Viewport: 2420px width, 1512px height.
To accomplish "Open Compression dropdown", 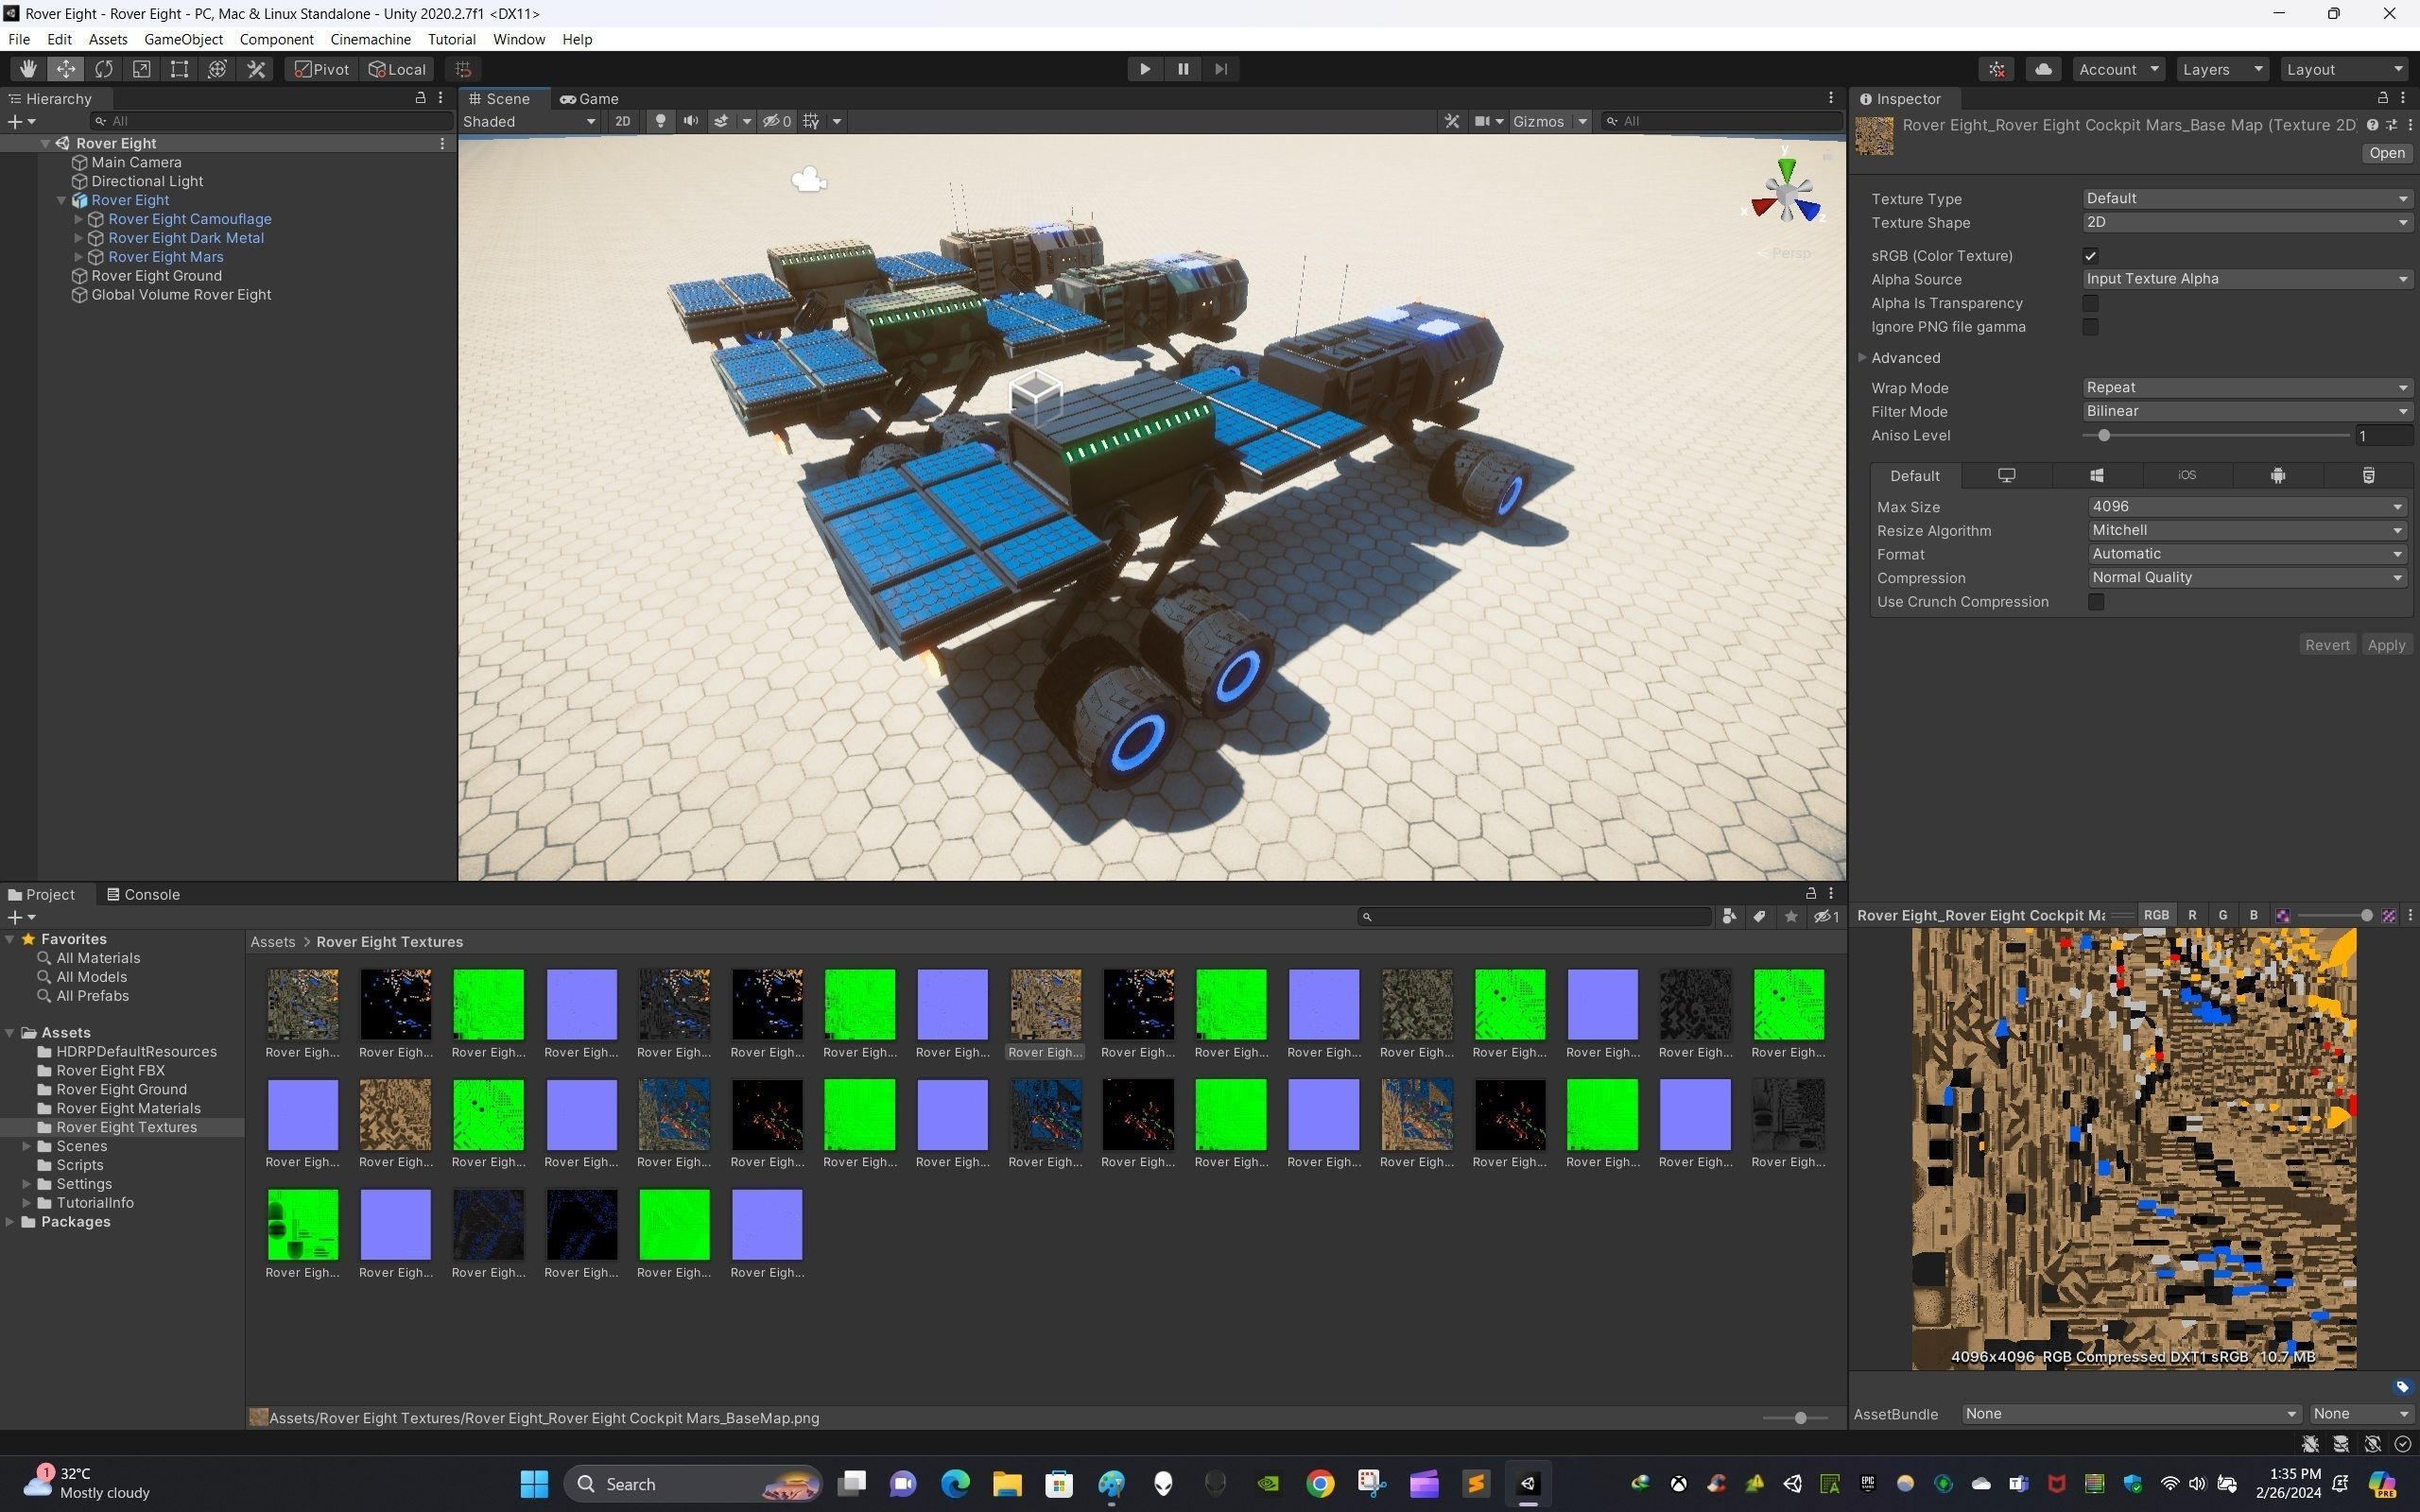I will point(2247,578).
